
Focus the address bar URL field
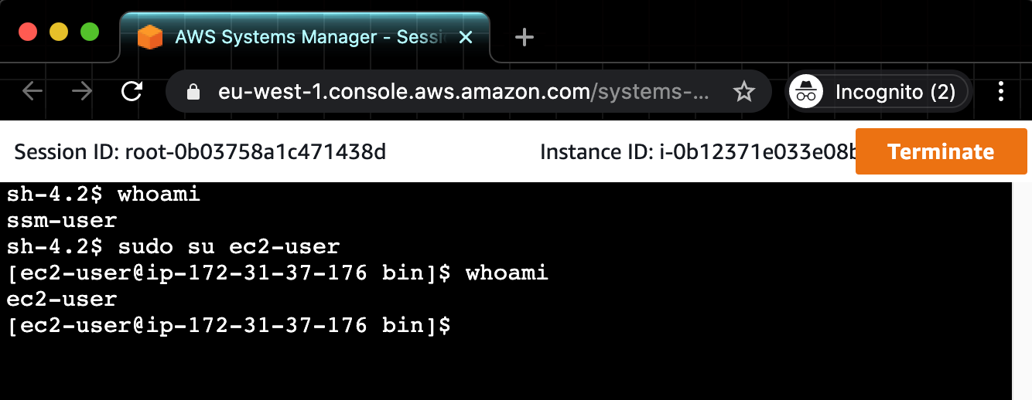click(463, 93)
